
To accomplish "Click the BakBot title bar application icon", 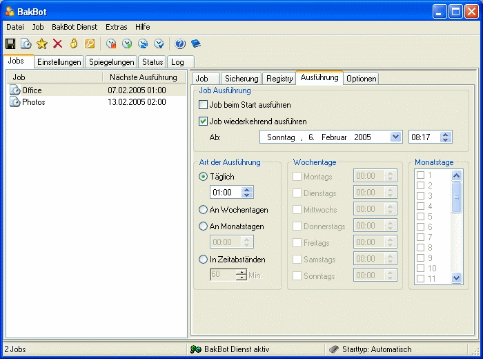I will click(x=10, y=12).
